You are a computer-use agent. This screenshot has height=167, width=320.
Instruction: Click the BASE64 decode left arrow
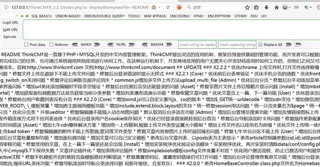(x=145, y=44)
